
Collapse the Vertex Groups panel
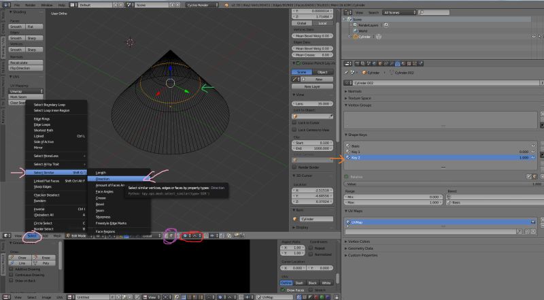tap(358, 105)
